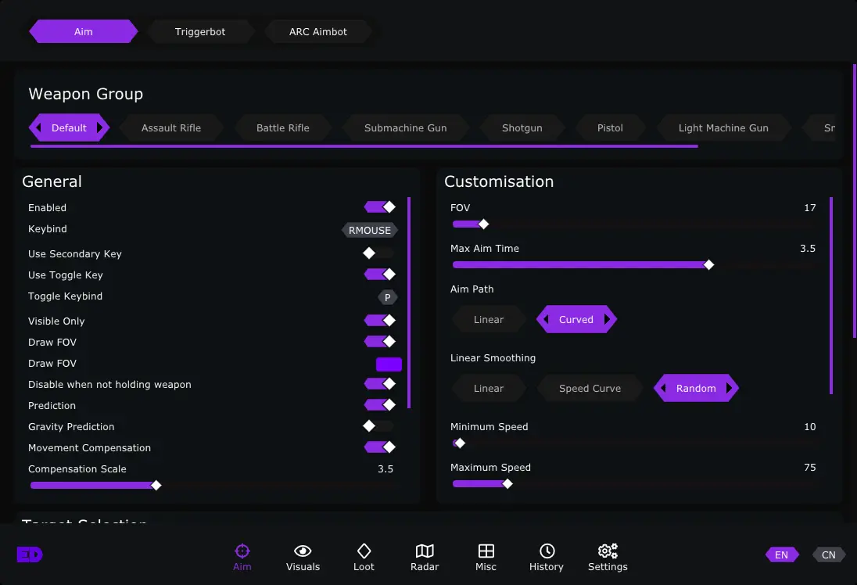The height and width of the screenshot is (585, 857).
Task: Click the Weapon Group horizontal scrollbar
Action: click(x=364, y=145)
